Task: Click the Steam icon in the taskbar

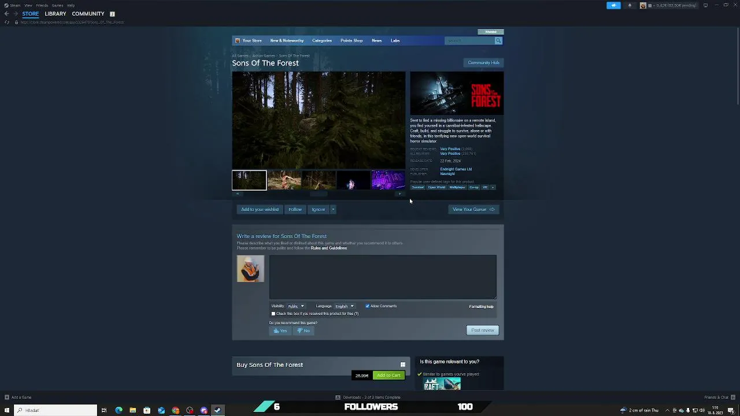Action: (x=217, y=410)
